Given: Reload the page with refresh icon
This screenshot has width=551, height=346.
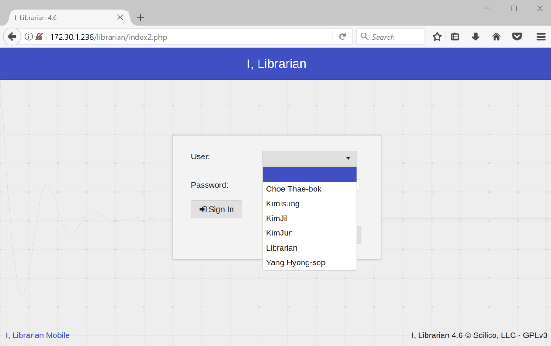Looking at the screenshot, I should [x=342, y=37].
